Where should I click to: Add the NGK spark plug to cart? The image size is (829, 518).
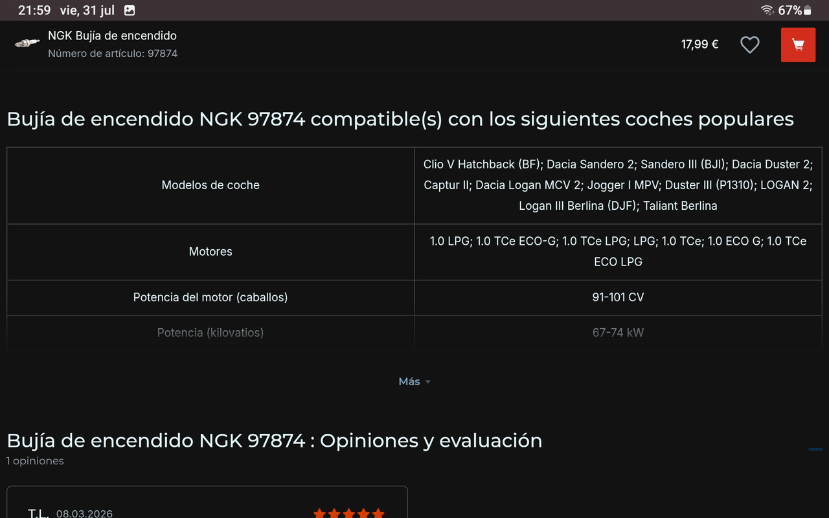point(798,45)
